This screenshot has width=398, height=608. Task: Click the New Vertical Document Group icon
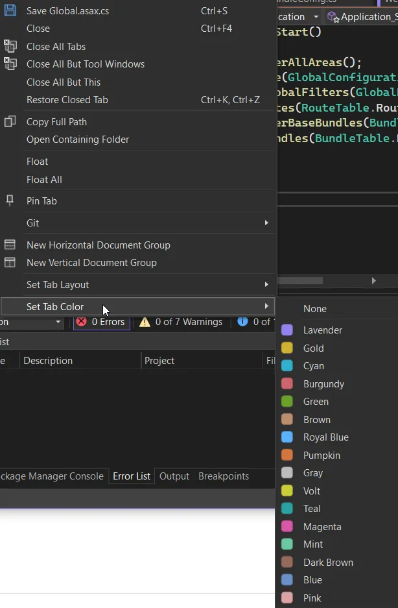pyautogui.click(x=10, y=262)
